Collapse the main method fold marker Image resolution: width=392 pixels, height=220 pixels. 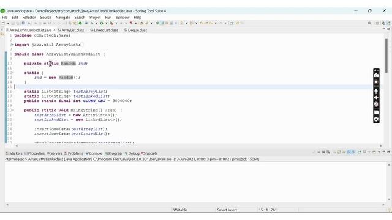pyautogui.click(x=13, y=110)
